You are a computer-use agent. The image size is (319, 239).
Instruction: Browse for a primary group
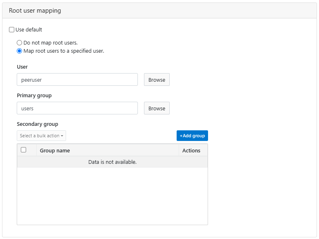coord(157,108)
